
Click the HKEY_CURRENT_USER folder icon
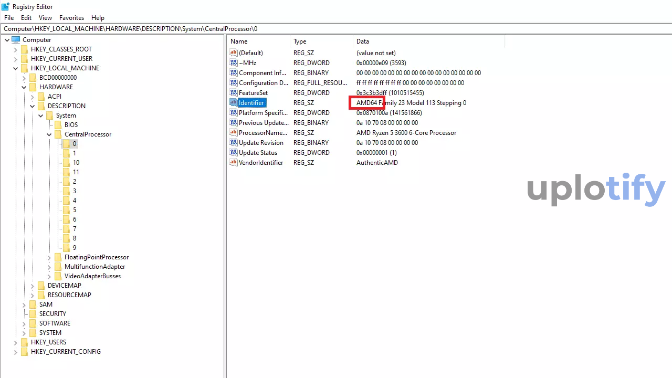24,59
